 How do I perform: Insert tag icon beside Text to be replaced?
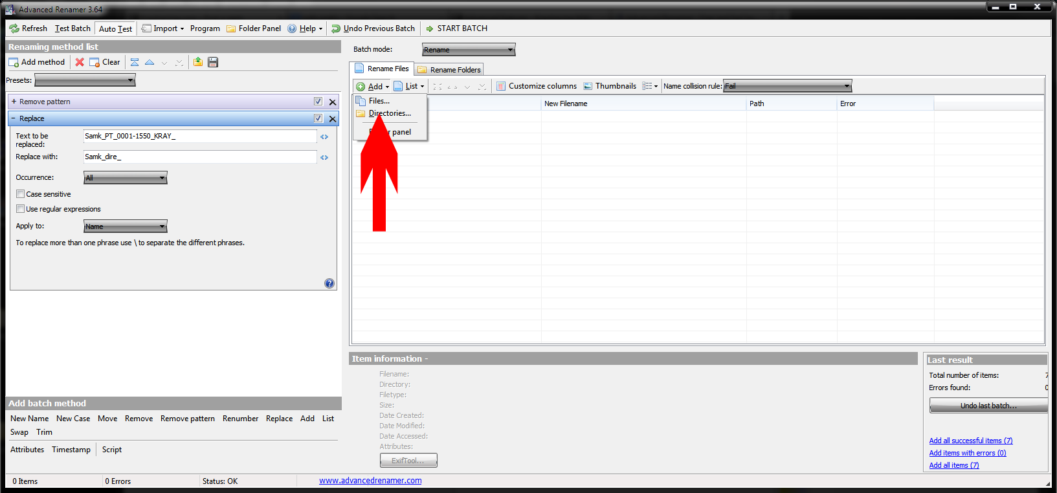(x=324, y=137)
